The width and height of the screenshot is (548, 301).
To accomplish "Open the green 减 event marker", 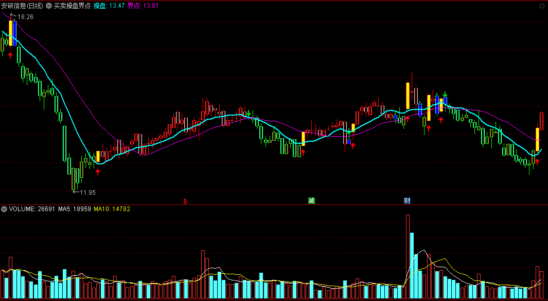I will (311, 201).
